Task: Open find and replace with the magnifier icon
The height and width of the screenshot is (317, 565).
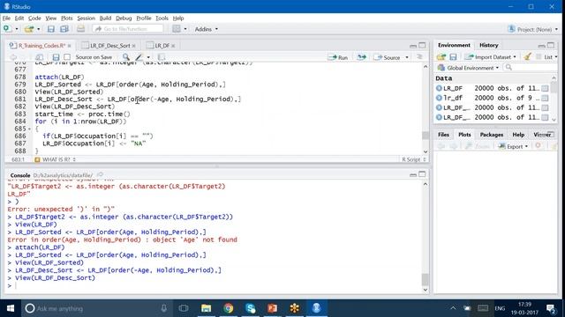Action: 125,56
